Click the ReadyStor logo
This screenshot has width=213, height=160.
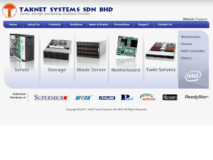(x=197, y=97)
